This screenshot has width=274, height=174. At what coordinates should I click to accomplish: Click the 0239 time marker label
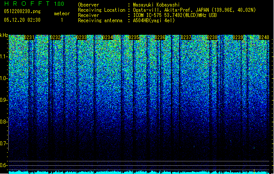[x=238, y=37]
